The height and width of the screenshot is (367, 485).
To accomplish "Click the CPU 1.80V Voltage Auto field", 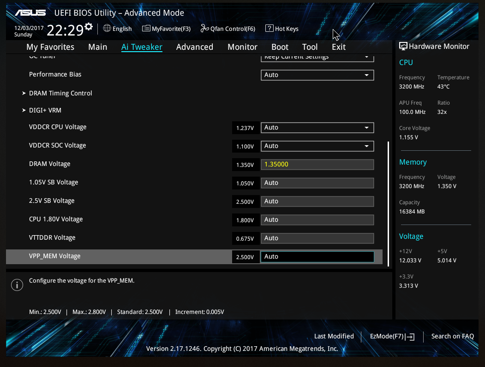I will click(x=317, y=220).
